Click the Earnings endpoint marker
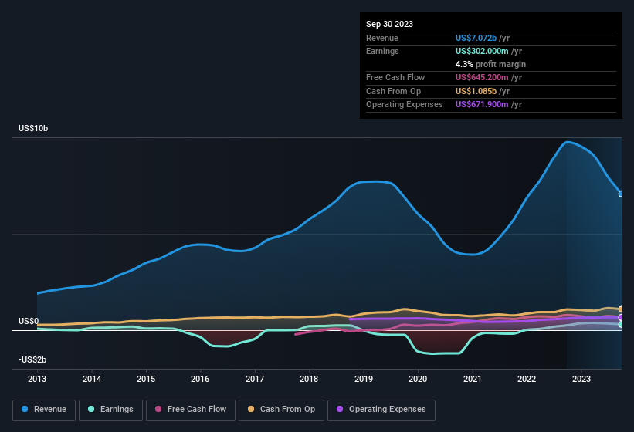The image size is (634, 432). [621, 324]
